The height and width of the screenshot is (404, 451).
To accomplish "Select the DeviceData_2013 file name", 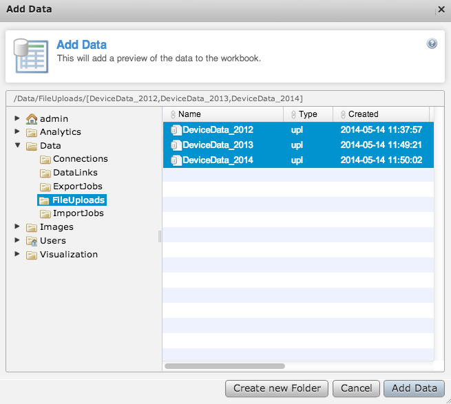I will [218, 145].
